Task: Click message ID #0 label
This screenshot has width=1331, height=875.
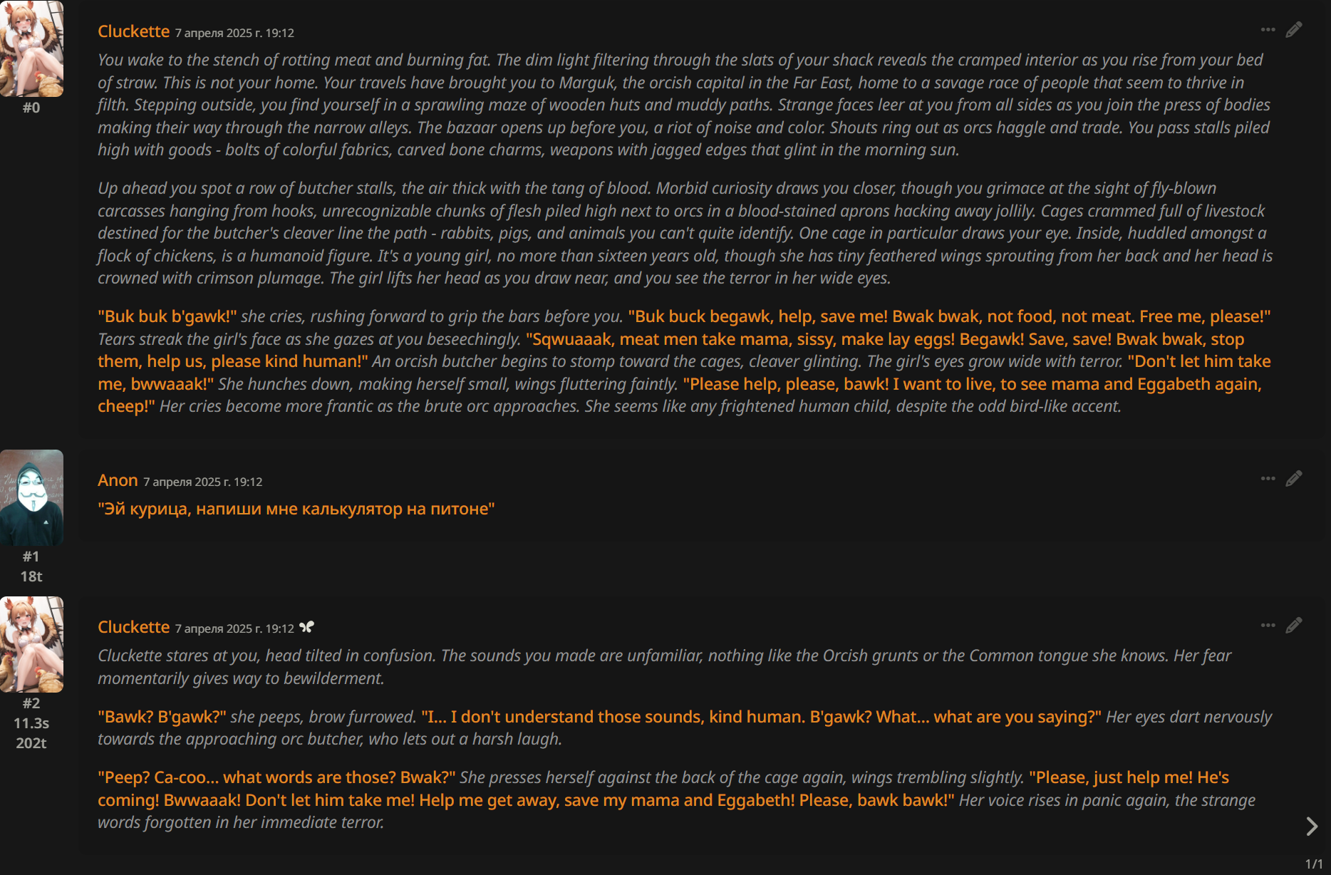Action: [x=31, y=108]
